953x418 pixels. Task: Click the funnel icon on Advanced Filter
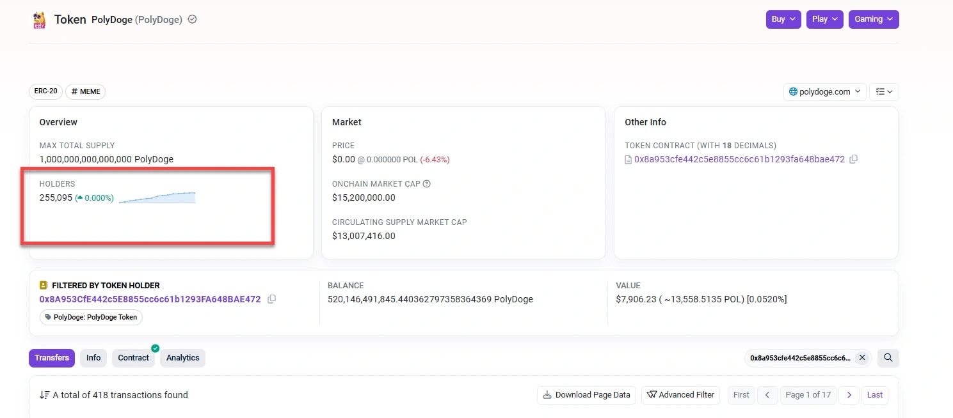click(653, 395)
